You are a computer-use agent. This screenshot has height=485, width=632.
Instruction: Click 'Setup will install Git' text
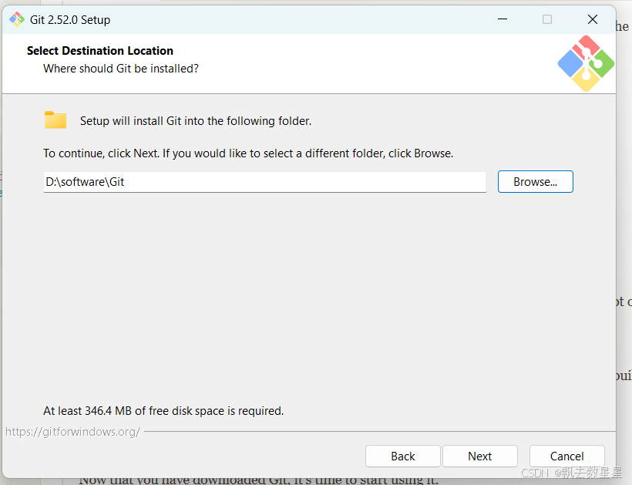click(196, 121)
